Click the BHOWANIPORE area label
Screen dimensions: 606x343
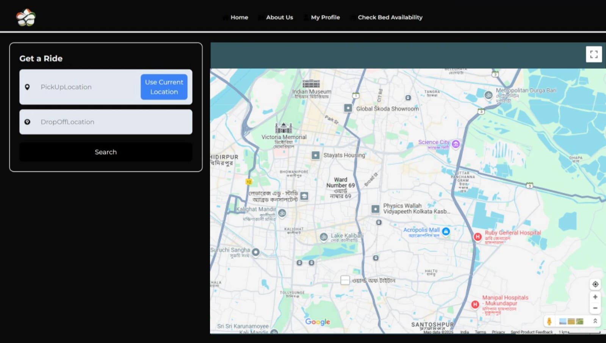click(294, 171)
